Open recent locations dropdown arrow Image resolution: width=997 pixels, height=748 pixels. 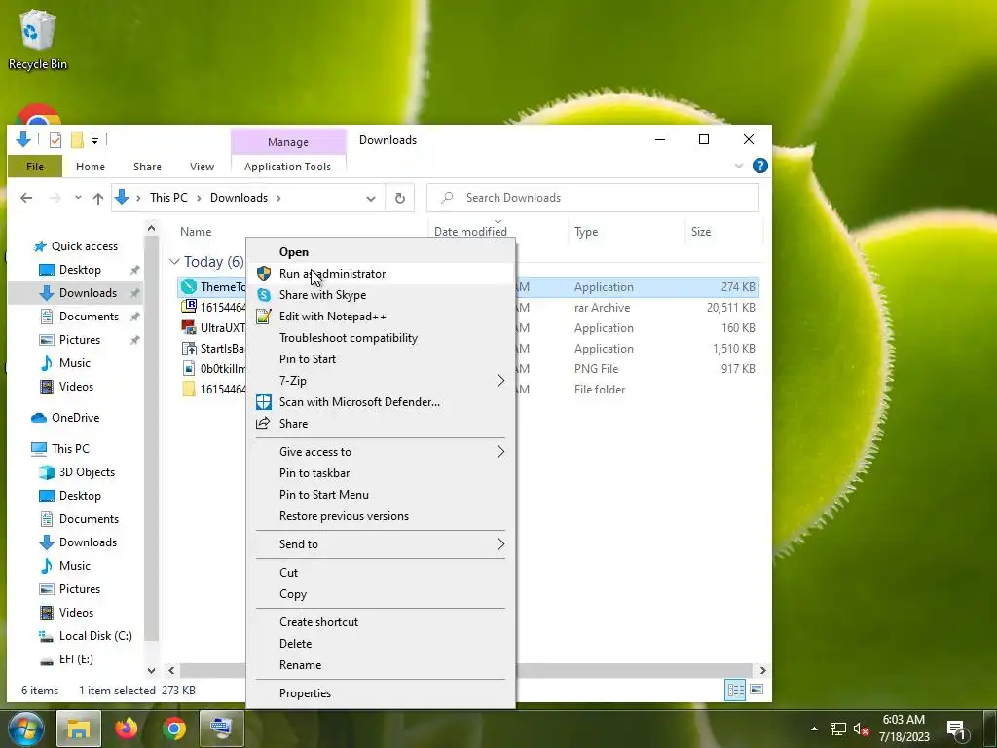(x=78, y=198)
